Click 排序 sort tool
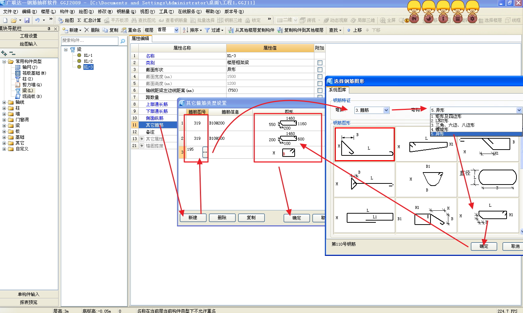The width and height of the screenshot is (523, 313). tap(192, 30)
